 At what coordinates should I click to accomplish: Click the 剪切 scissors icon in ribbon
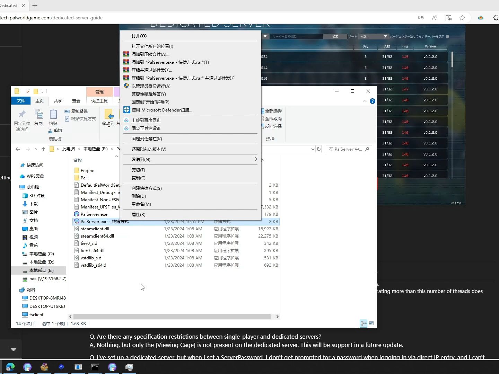pos(50,131)
